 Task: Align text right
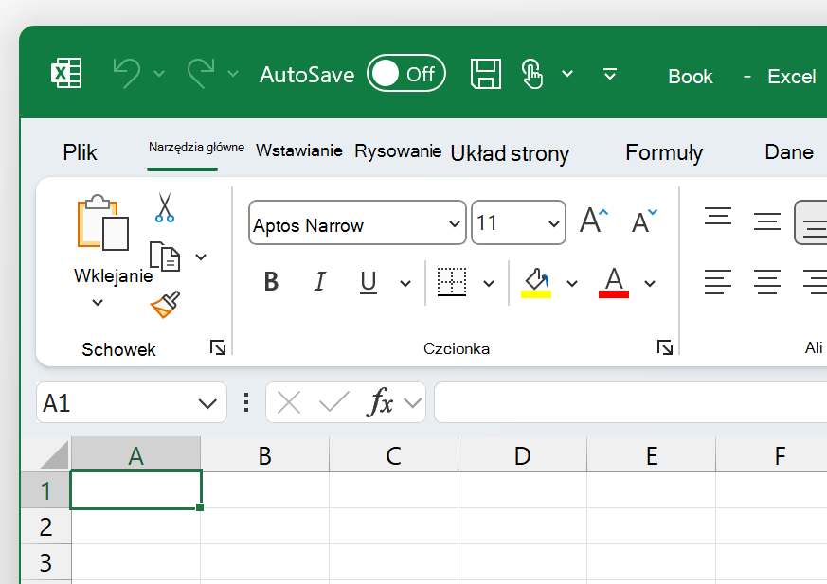(816, 282)
